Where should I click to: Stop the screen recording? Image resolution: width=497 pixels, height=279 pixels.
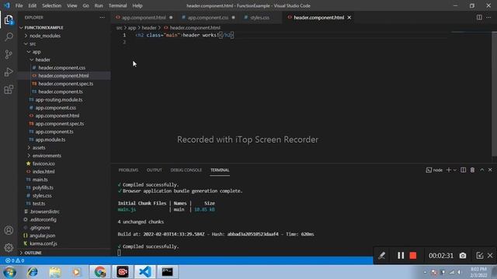(412, 255)
